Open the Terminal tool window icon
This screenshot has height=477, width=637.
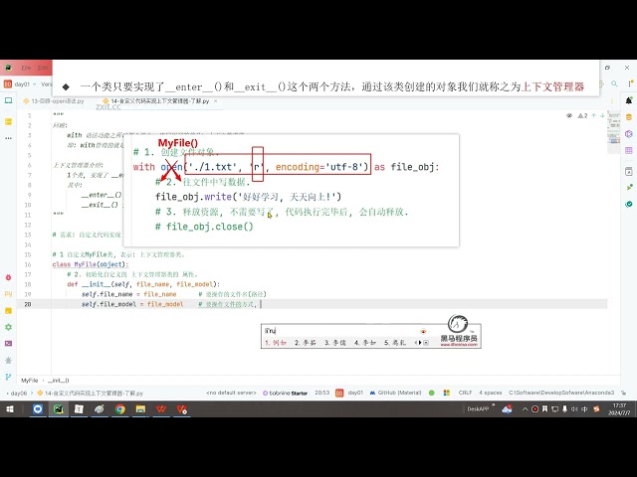[8, 344]
